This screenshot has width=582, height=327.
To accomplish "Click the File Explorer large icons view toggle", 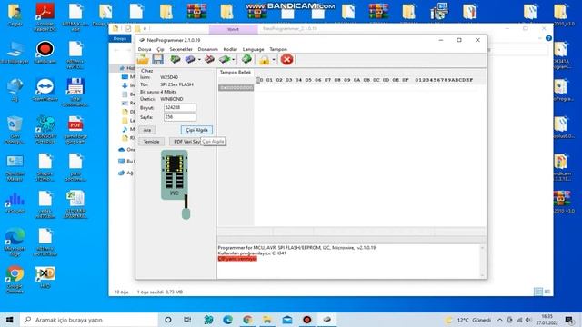I will click(547, 292).
